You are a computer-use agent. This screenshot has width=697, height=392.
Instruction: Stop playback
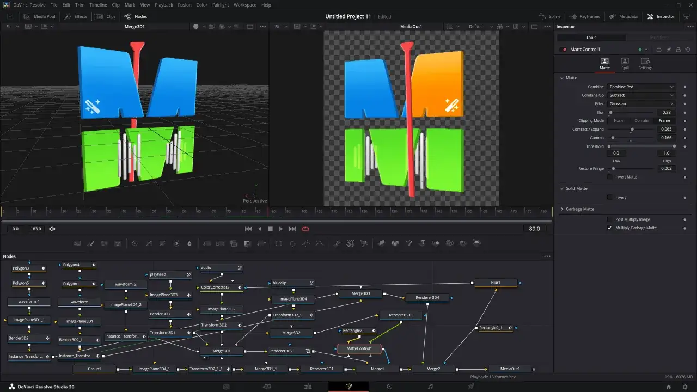click(270, 229)
